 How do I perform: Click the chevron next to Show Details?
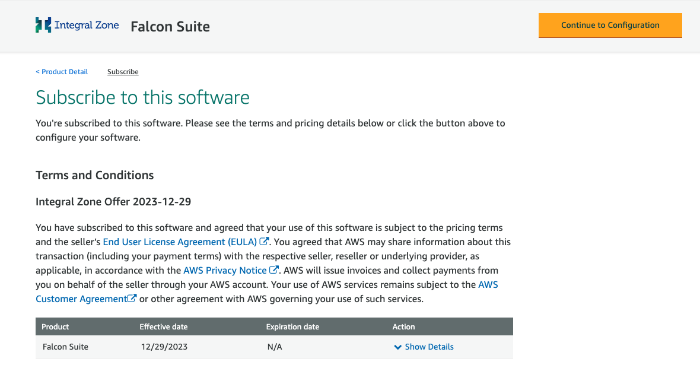[x=398, y=347]
